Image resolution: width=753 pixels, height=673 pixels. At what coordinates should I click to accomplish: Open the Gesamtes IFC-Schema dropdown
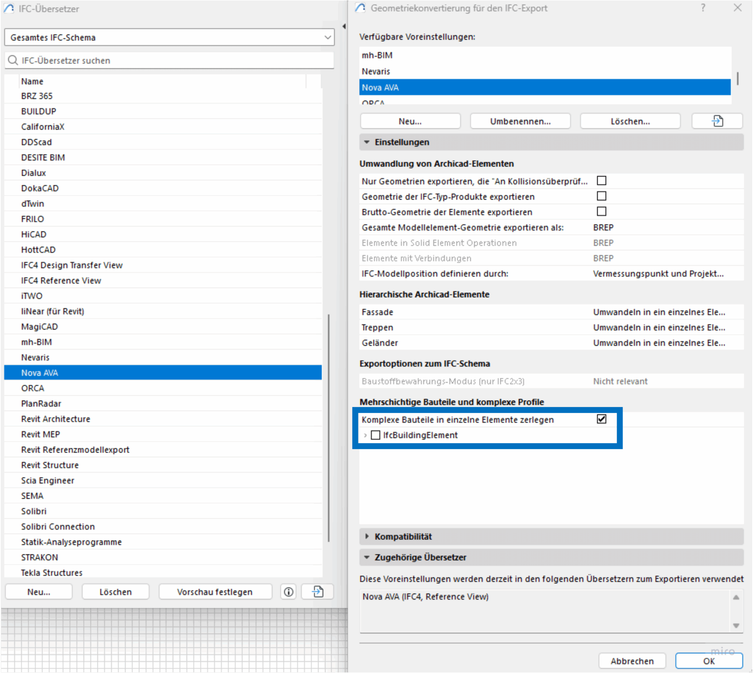169,37
